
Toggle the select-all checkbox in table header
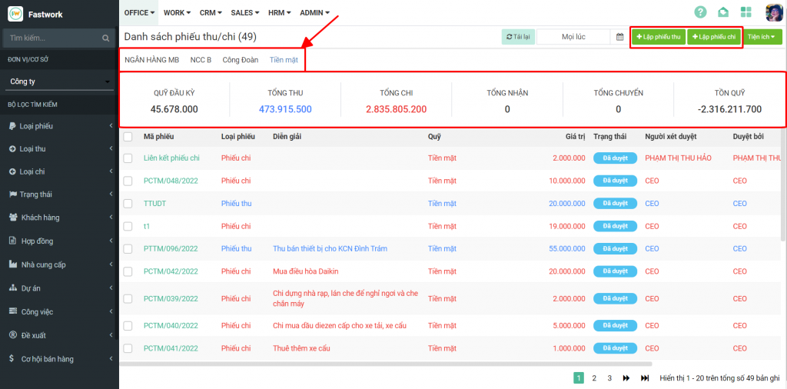[128, 137]
